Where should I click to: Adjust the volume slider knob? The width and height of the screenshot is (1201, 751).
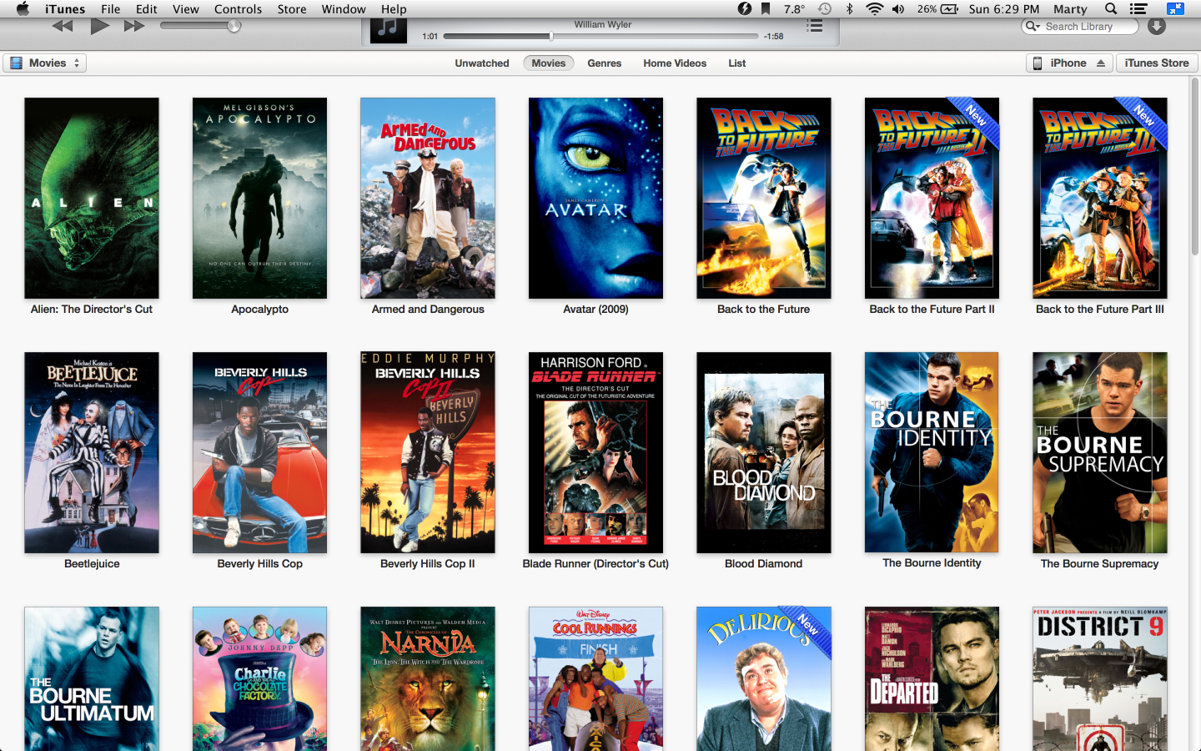[x=234, y=26]
